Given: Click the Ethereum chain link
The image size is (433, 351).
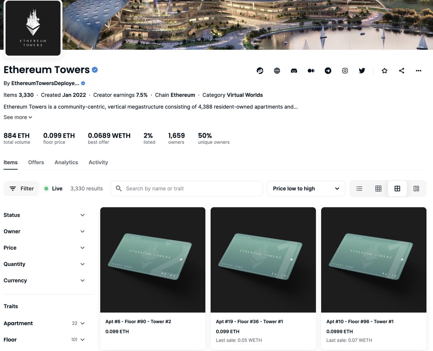Looking at the screenshot, I should click(183, 95).
